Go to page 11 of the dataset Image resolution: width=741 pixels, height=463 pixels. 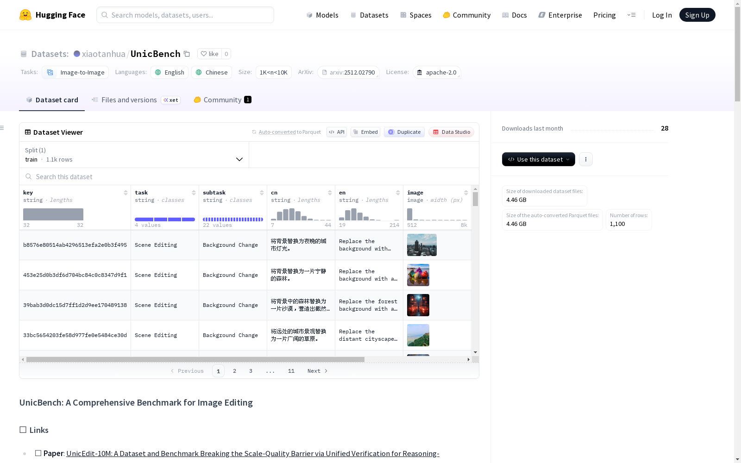(291, 371)
